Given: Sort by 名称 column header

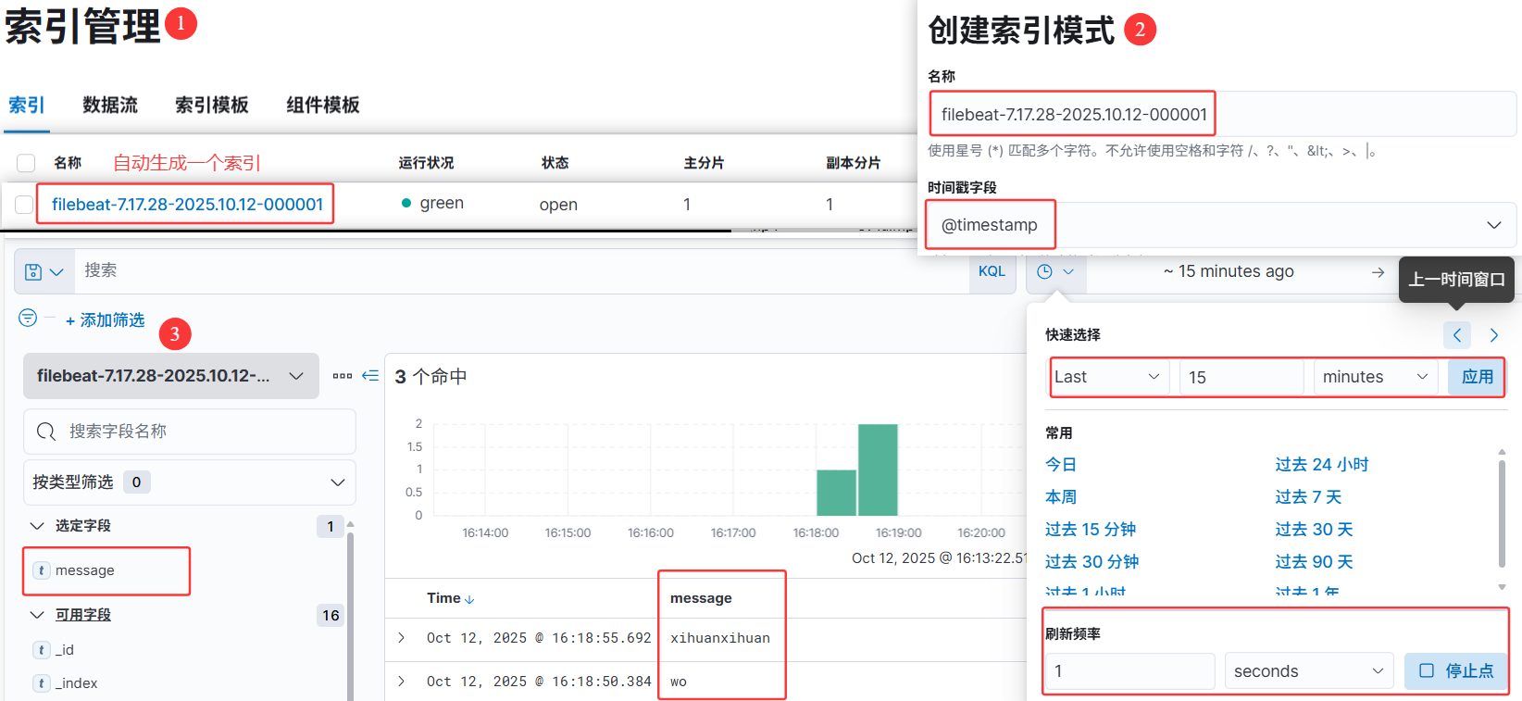Looking at the screenshot, I should pos(68,163).
